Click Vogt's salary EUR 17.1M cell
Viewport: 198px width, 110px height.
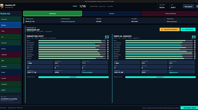click(40, 72)
